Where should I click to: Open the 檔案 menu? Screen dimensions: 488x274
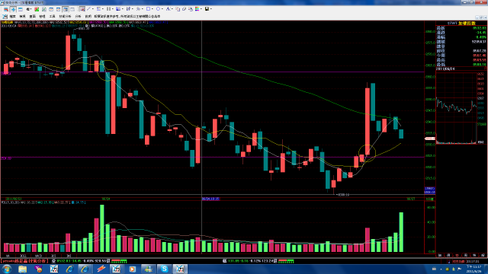(x=12, y=16)
